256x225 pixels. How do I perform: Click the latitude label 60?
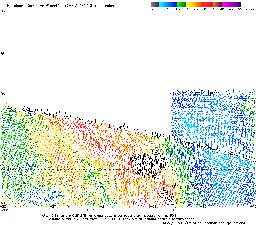[3, 11]
